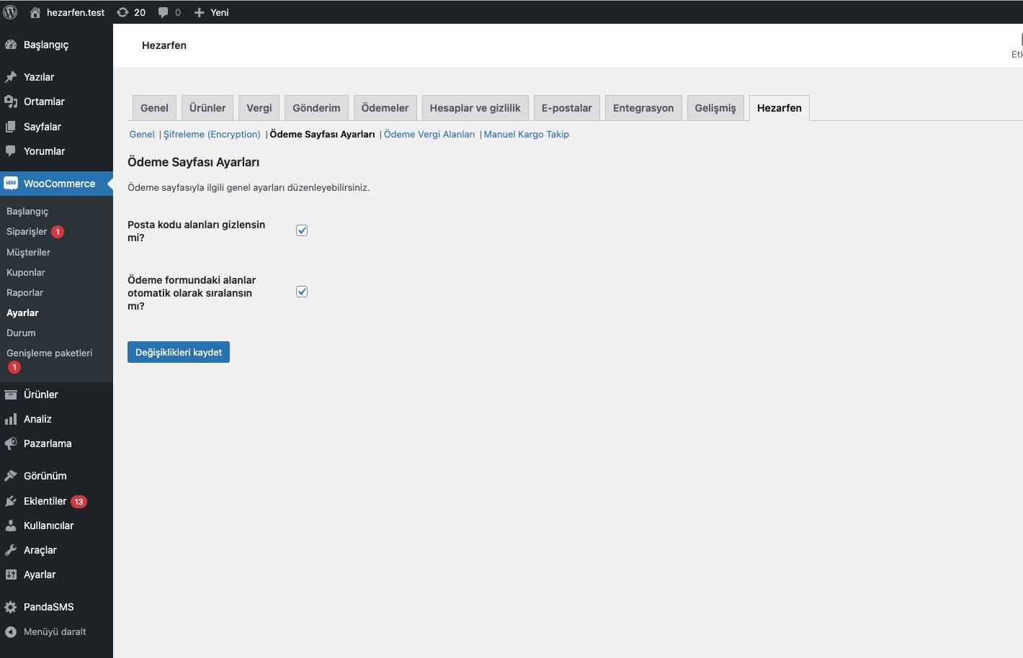The image size is (1023, 658).
Task: Open the Genel sub-section link
Action: coord(142,134)
